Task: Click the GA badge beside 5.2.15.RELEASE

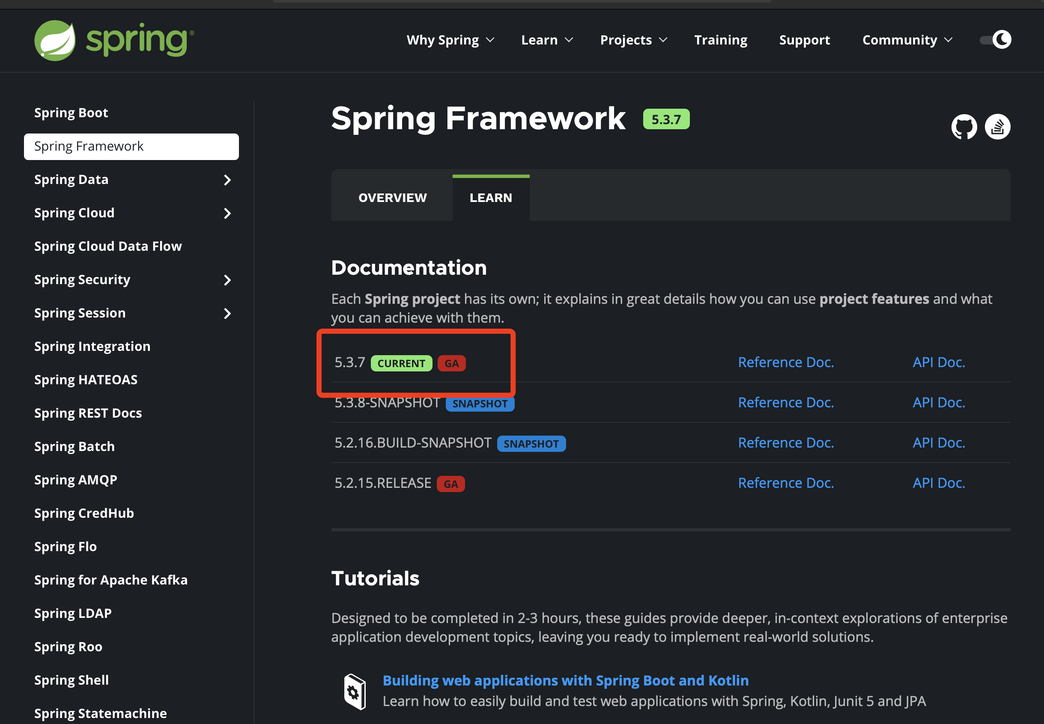Action: click(450, 484)
